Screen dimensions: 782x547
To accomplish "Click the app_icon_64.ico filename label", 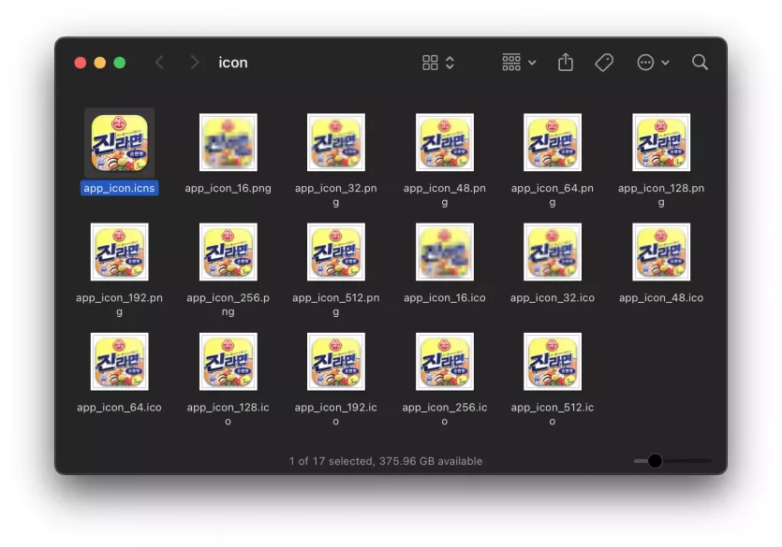I will (119, 407).
